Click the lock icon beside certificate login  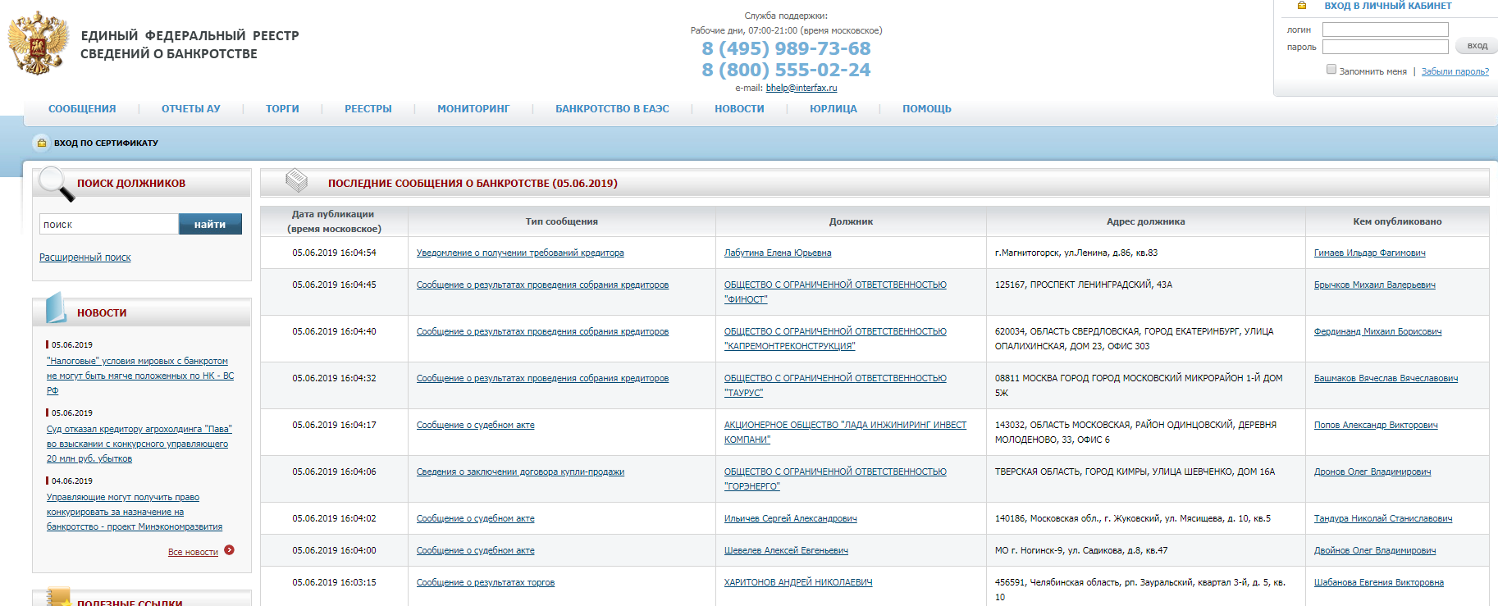[x=42, y=143]
